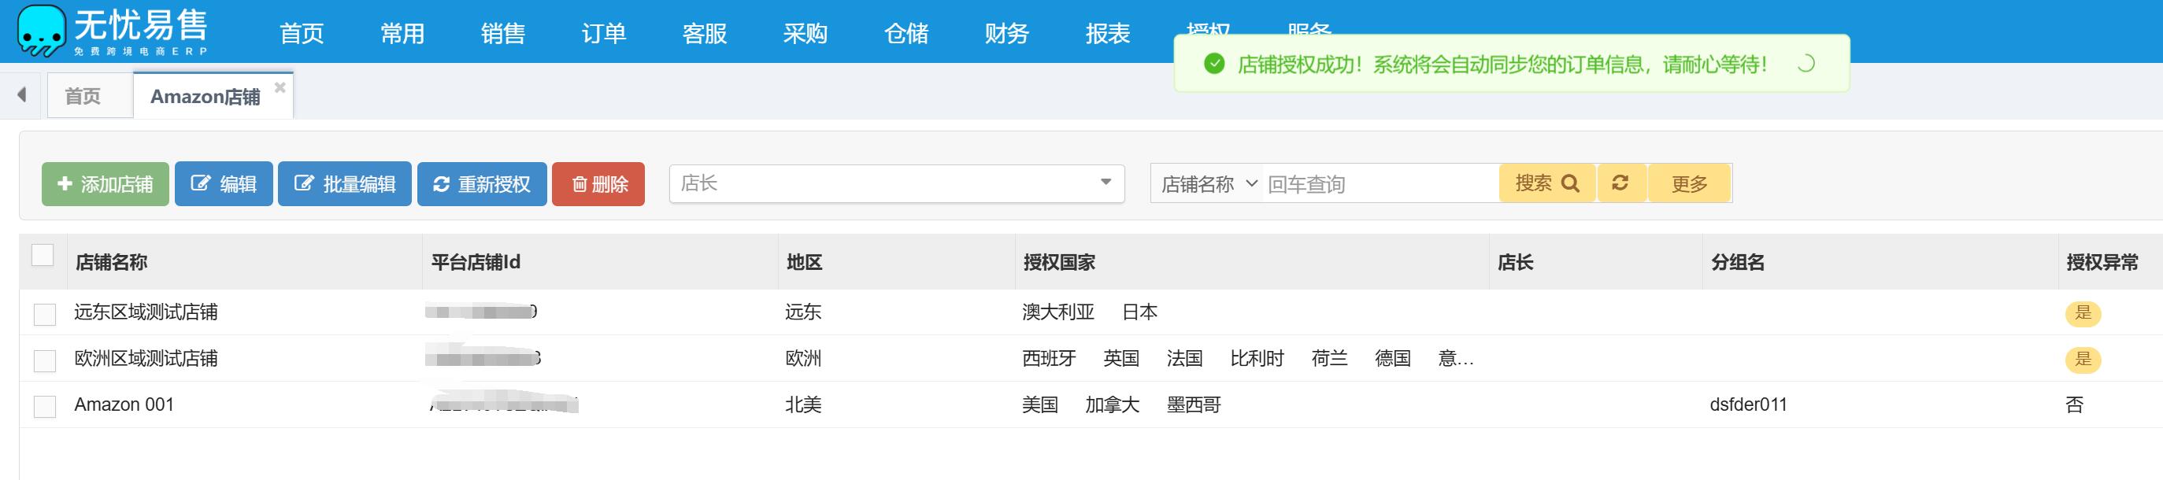Viewport: 2163px width, 480px height.
Task: Check the box for 远东区域测试店铺
Action: (x=45, y=314)
